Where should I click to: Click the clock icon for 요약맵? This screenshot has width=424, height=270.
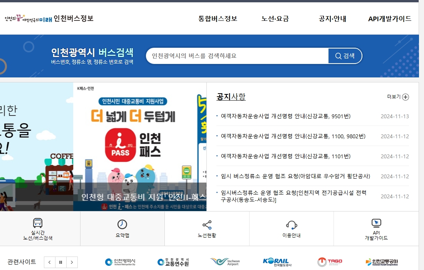(122, 224)
